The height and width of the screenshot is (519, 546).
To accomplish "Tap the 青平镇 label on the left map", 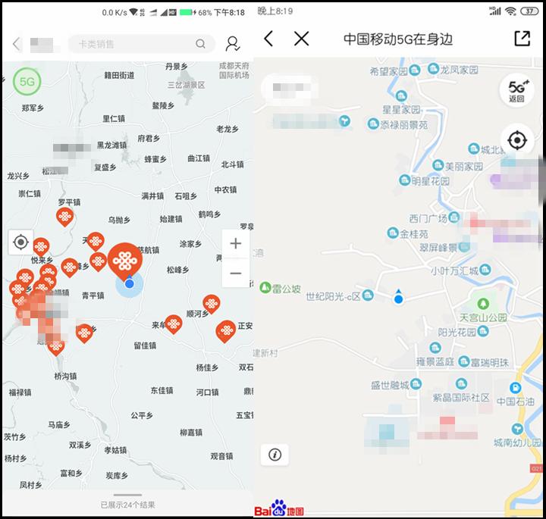I will click(x=93, y=295).
